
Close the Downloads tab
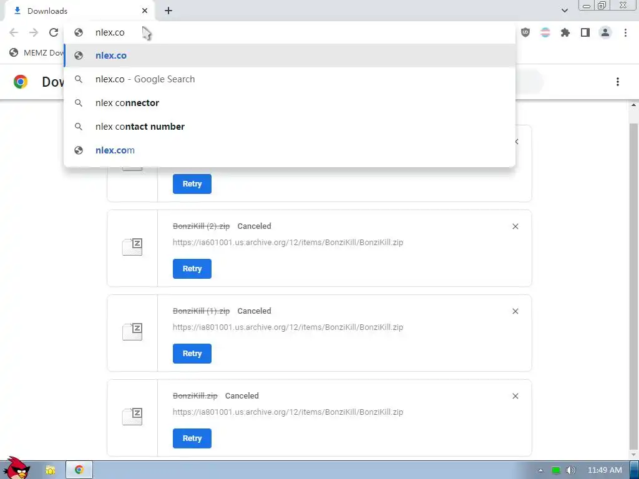pos(145,11)
